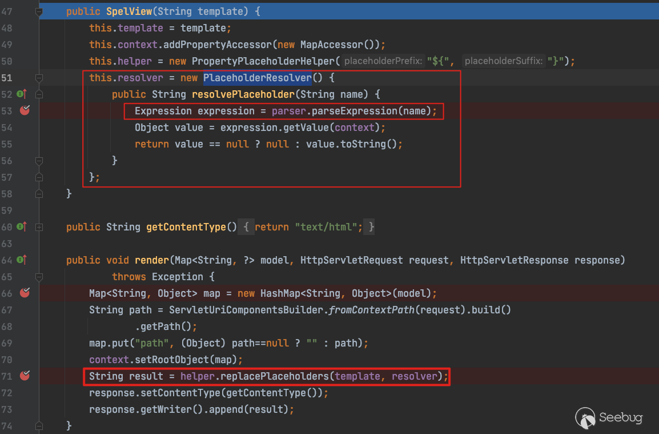Click the replacePlaceholders method call
Viewport: 659px width, 434px height.
[x=275, y=376]
